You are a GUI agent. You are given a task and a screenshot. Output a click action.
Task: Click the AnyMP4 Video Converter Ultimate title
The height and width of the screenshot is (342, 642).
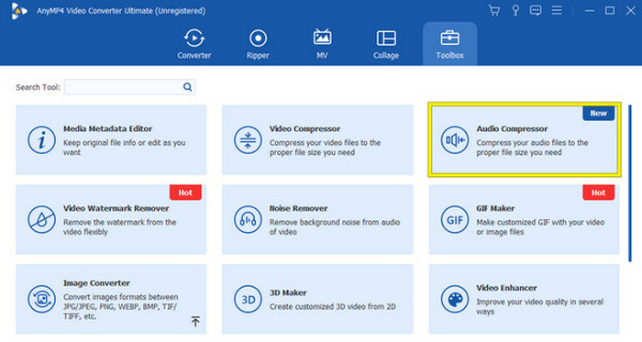point(121,11)
